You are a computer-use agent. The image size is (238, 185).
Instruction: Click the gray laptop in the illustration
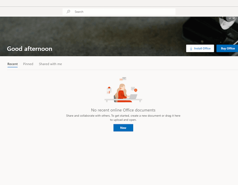click(133, 96)
